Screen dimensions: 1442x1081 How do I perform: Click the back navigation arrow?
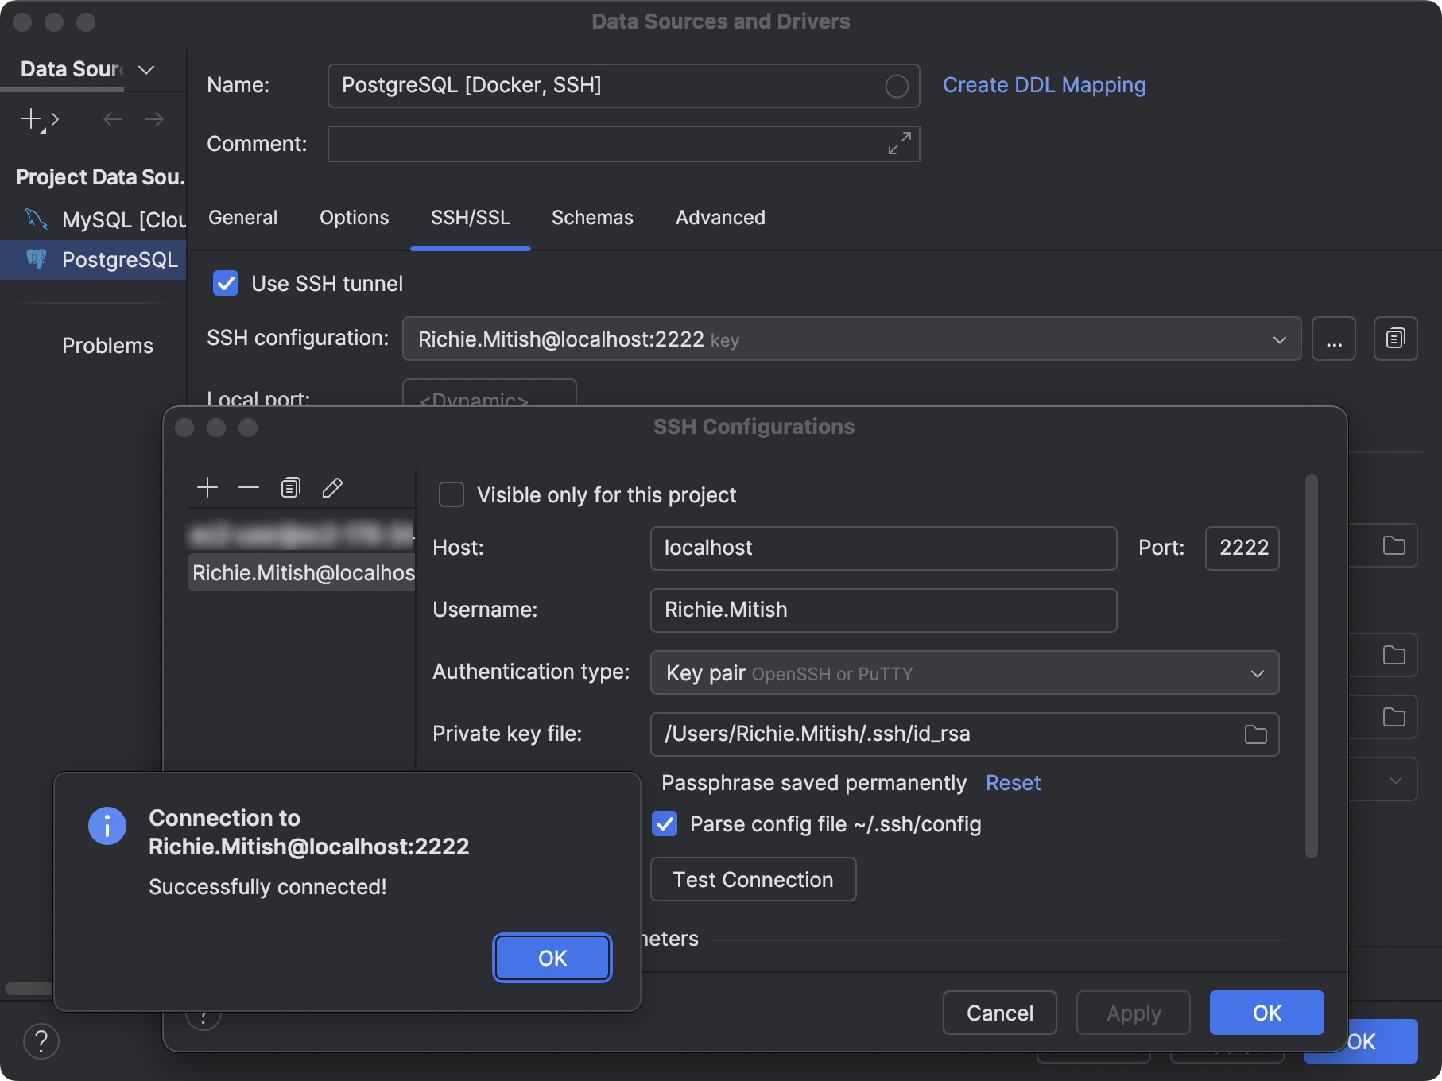[112, 119]
